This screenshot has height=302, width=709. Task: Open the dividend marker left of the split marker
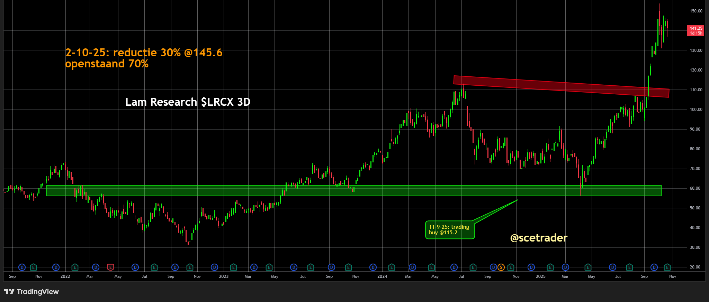(494, 267)
